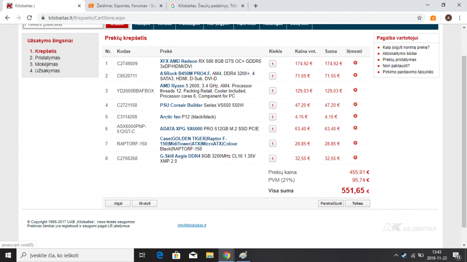Image resolution: width=467 pixels, height=262 pixels.
Task: Open Paint app in taskbar
Action: pos(243,255)
